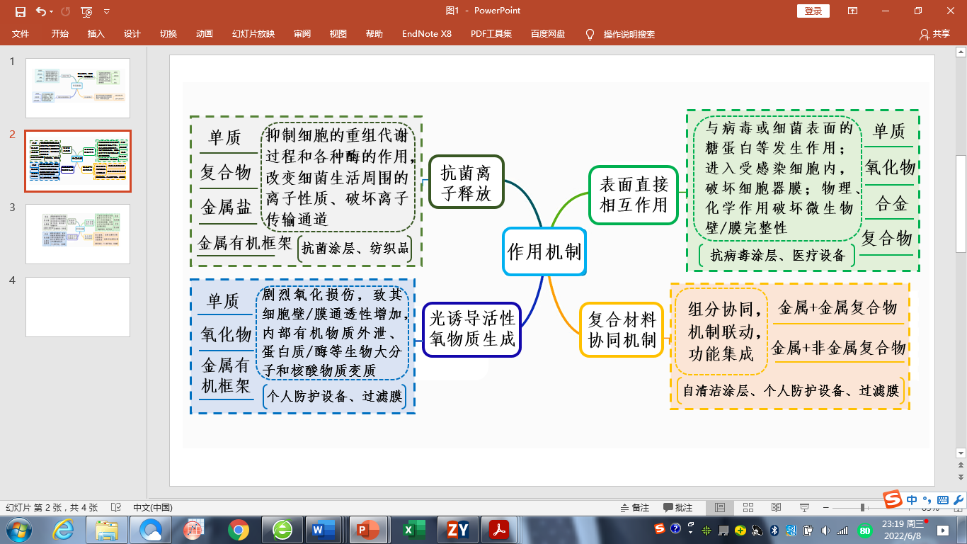Viewport: 967px width, 544px height.
Task: Click the 登录 sign-in button
Action: tap(813, 11)
